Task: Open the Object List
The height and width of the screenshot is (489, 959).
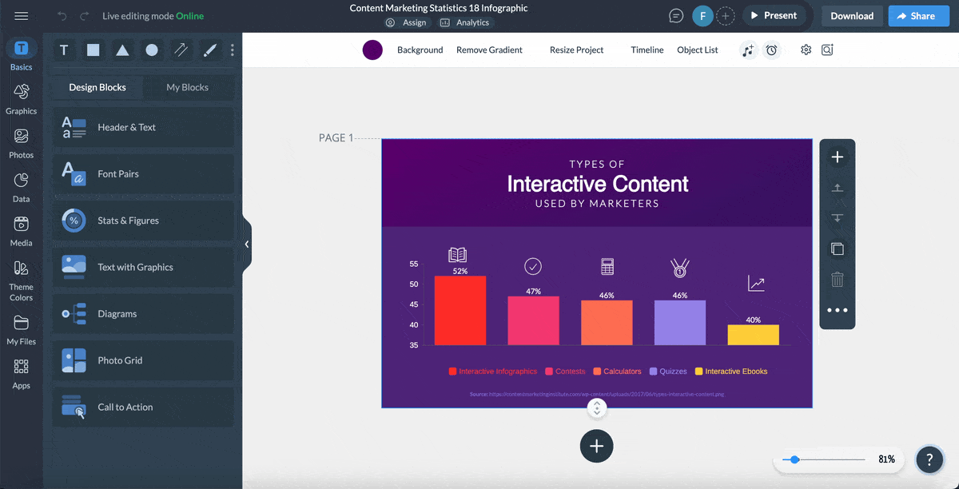Action: click(697, 50)
